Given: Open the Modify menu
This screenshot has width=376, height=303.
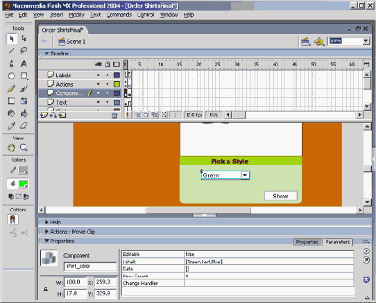Looking at the screenshot, I should click(x=77, y=15).
